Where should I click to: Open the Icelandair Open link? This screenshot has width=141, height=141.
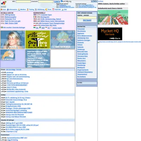(46, 15)
